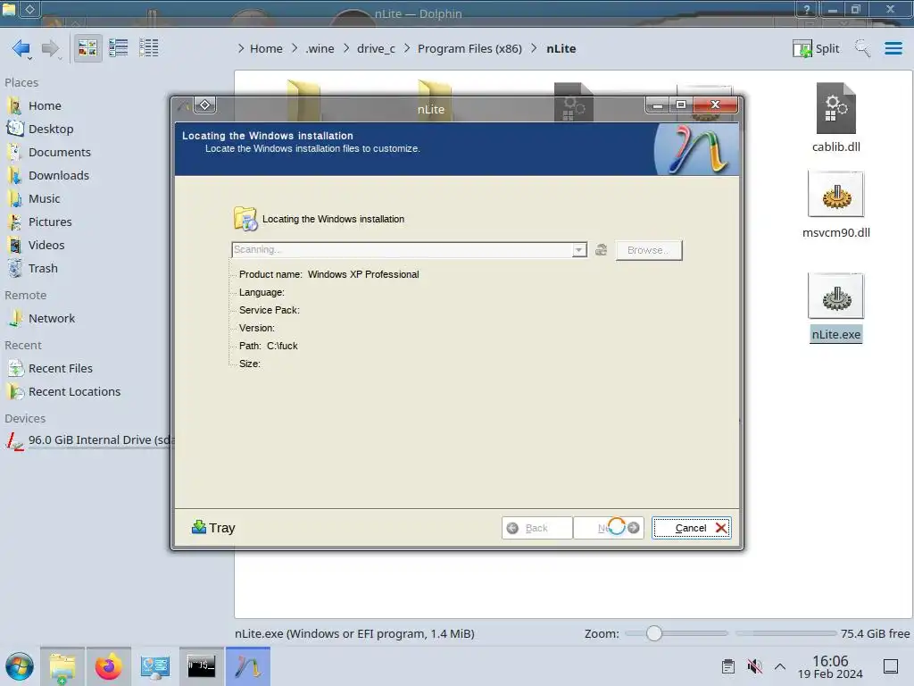Click the nLite breadcrumb
Screen dimensions: 914x686
pyautogui.click(x=561, y=48)
